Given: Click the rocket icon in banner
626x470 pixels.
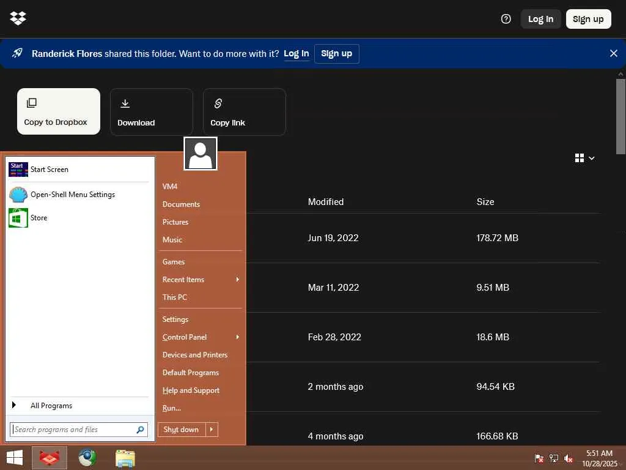Looking at the screenshot, I should [17, 53].
